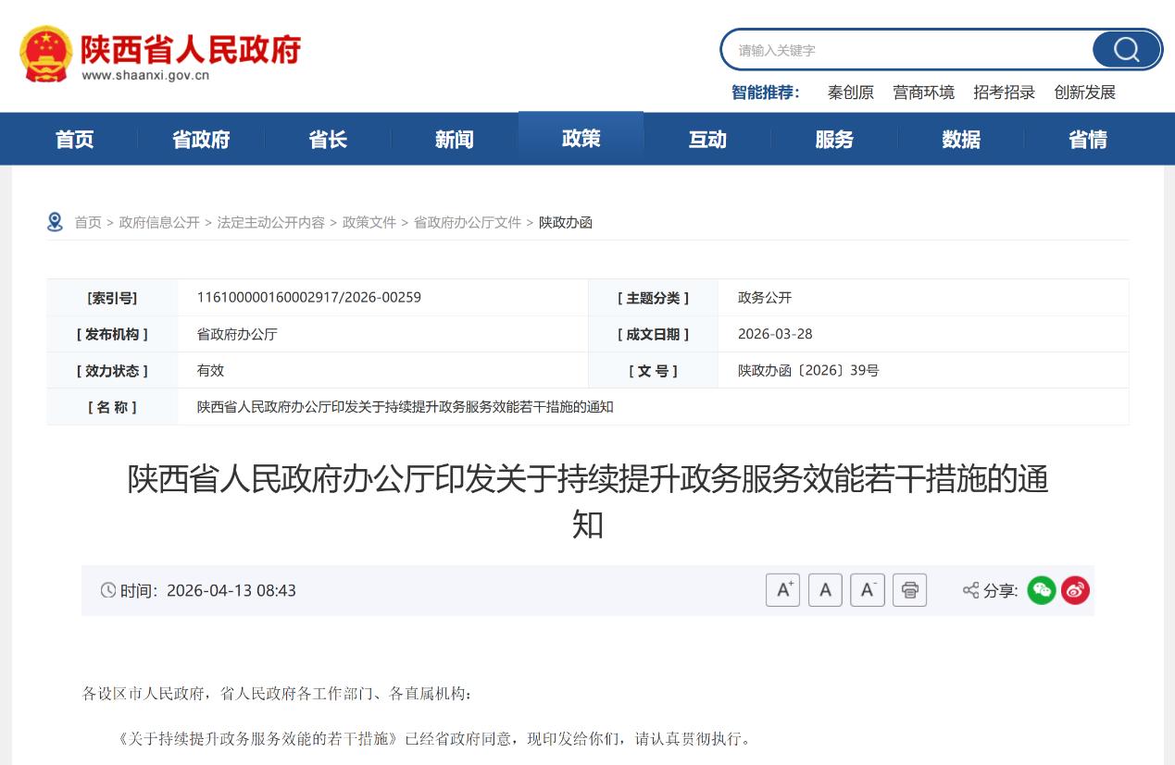The height and width of the screenshot is (765, 1175).
Task: Click the [文号] field label
Action: pos(653,371)
